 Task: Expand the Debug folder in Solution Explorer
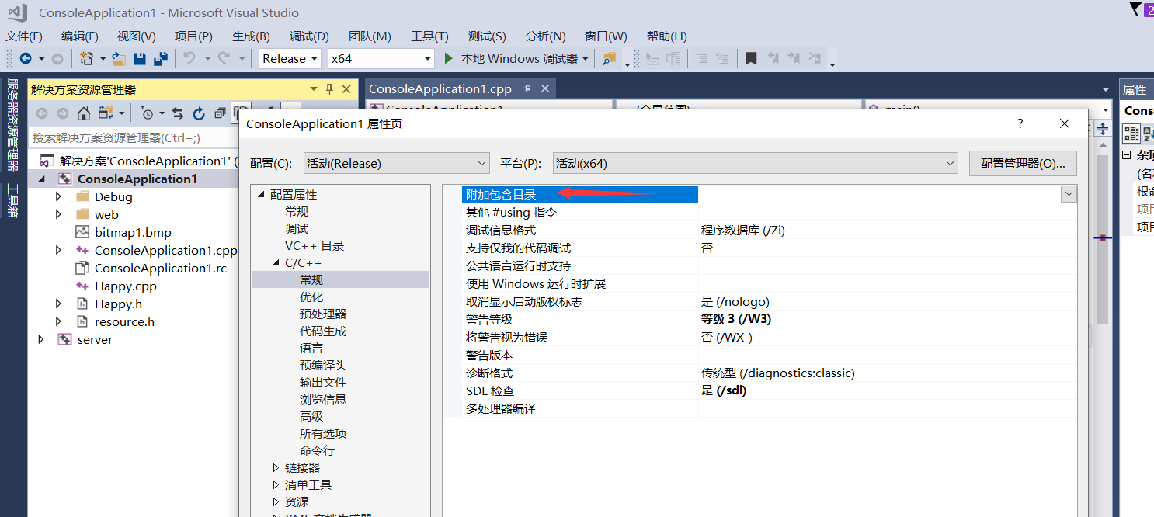(58, 197)
